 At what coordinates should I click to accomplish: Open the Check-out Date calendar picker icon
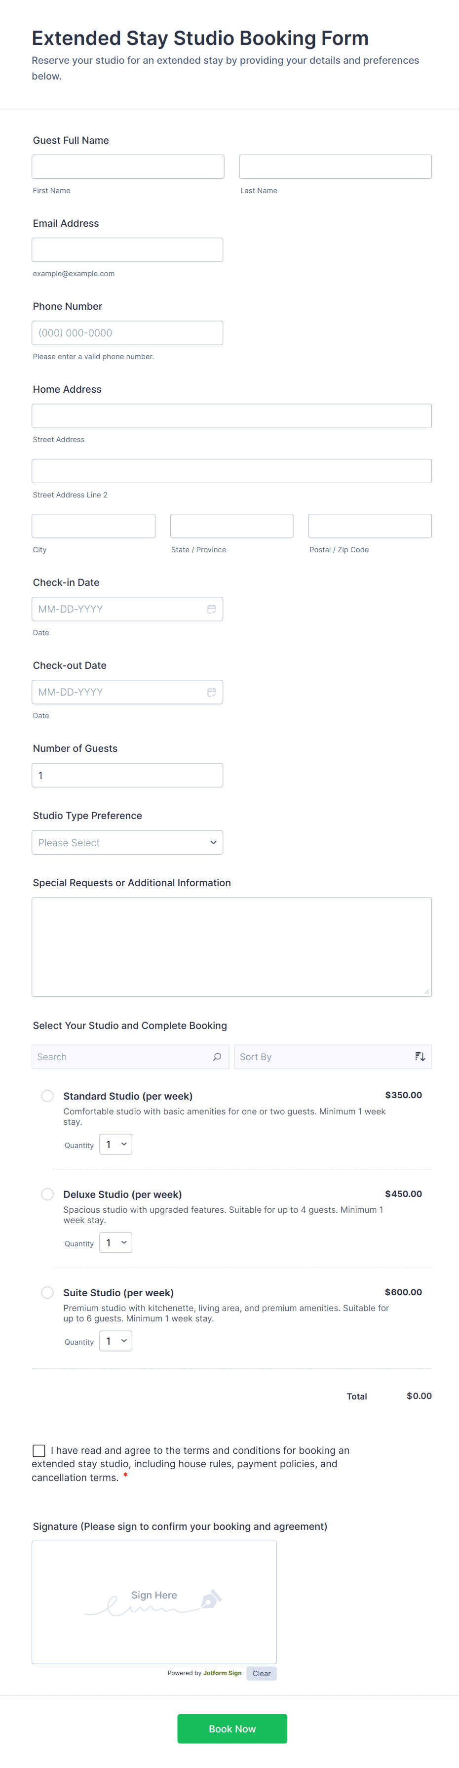click(x=211, y=692)
